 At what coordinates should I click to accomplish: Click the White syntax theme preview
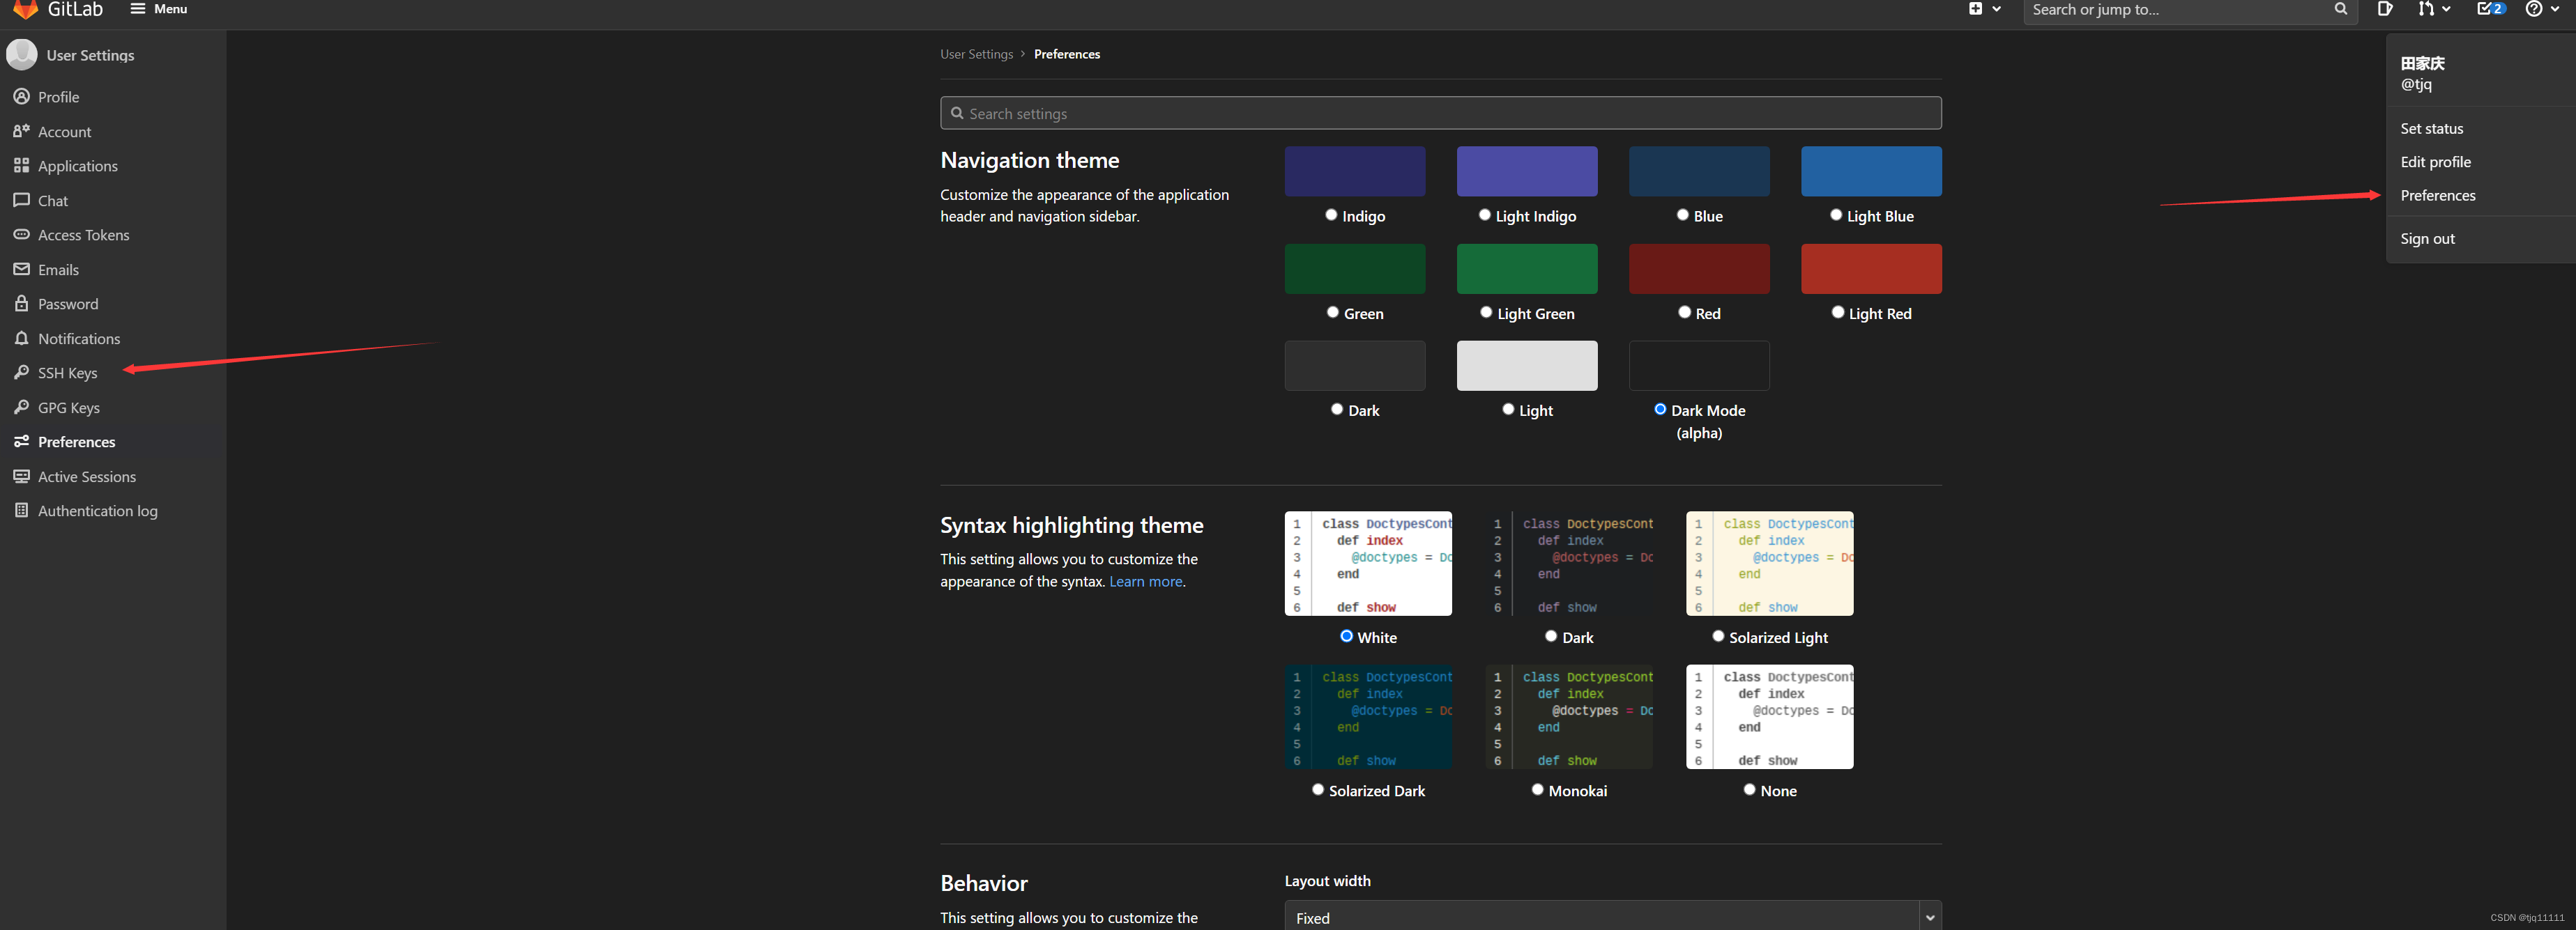tap(1367, 564)
